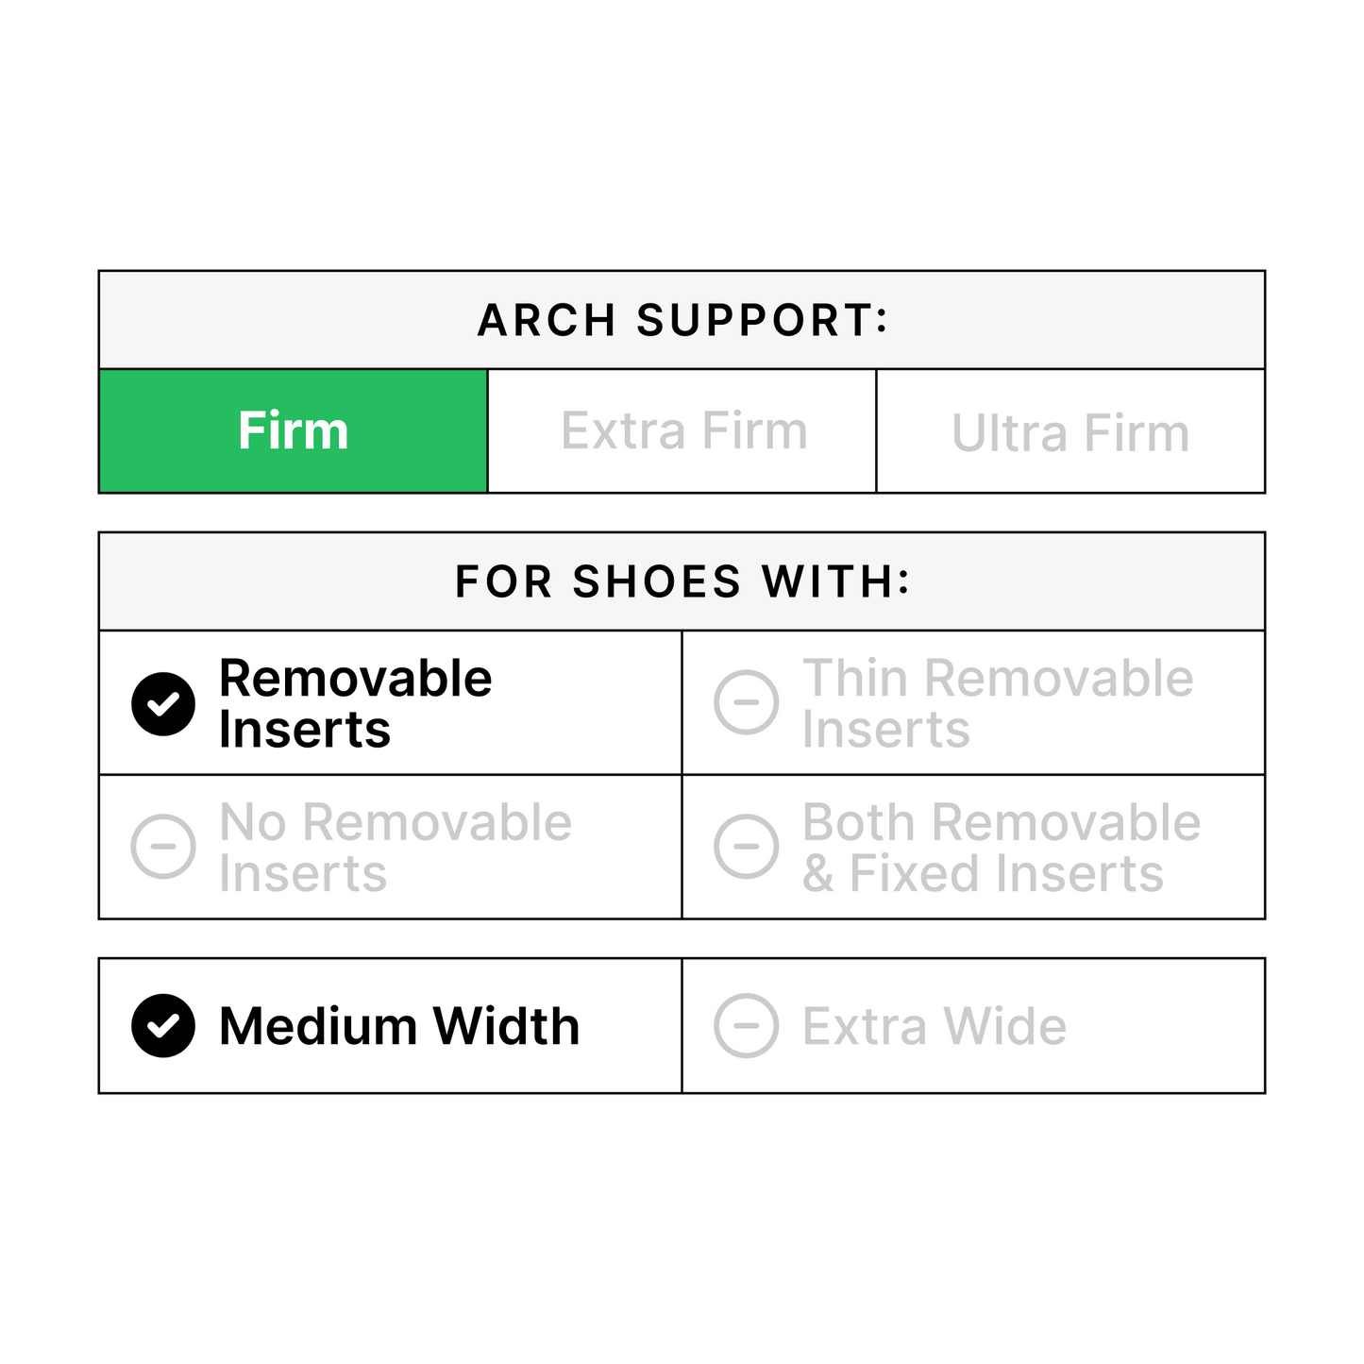Viewport: 1364px width, 1364px height.
Task: Click the minus circle beside Thin Removable Inserts
Action: point(747,702)
